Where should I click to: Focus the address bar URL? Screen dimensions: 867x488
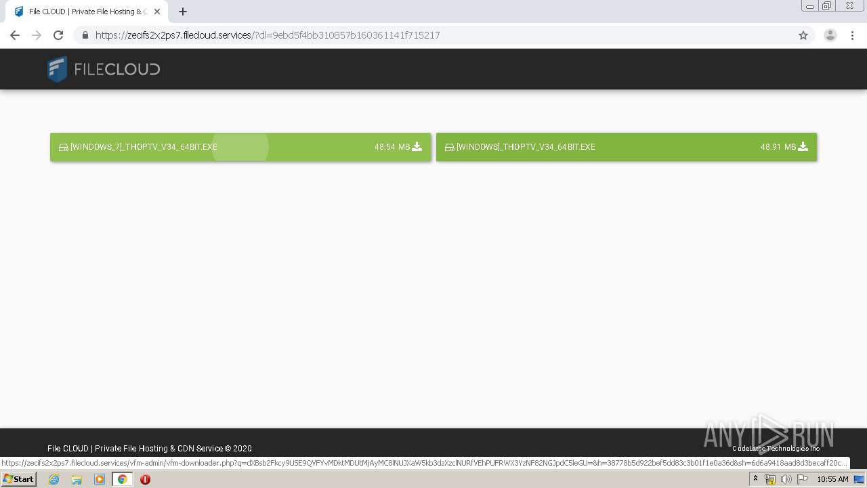[x=268, y=35]
